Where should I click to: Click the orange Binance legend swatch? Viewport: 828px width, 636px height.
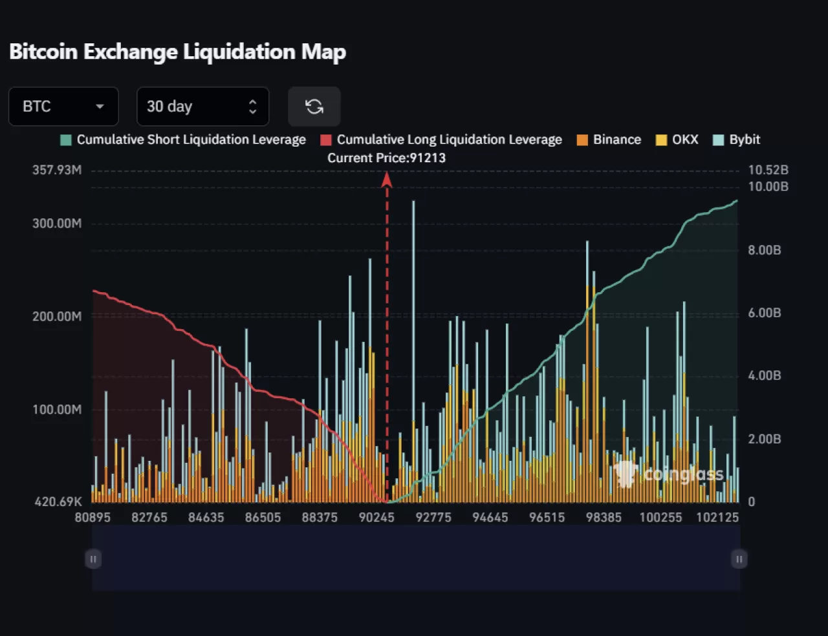coord(582,140)
